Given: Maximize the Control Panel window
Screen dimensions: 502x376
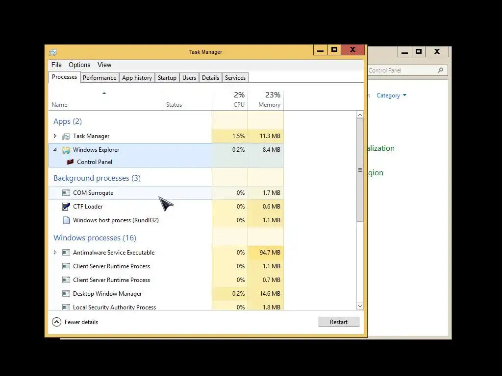Looking at the screenshot, I should click(x=419, y=52).
